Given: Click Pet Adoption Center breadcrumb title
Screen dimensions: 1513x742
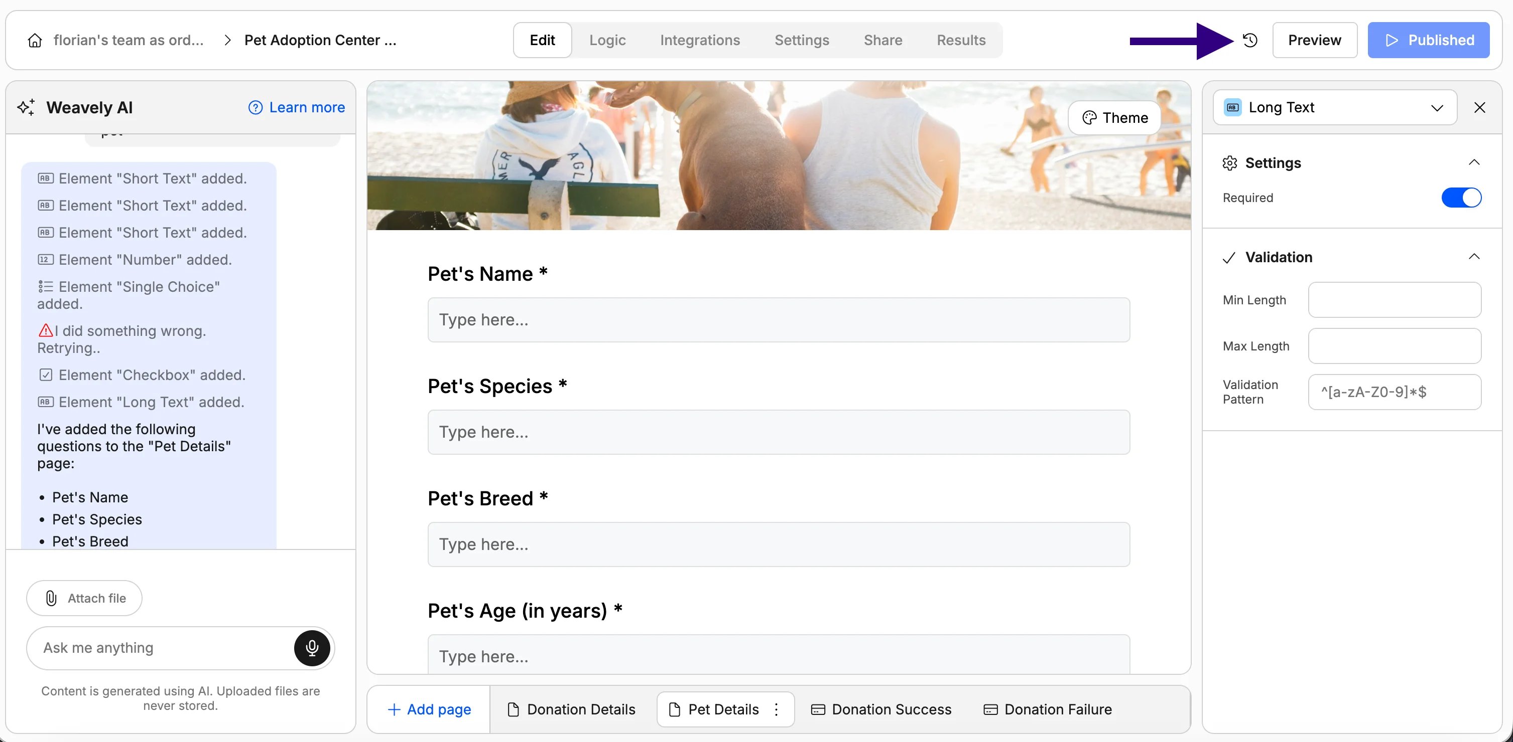Looking at the screenshot, I should tap(320, 40).
